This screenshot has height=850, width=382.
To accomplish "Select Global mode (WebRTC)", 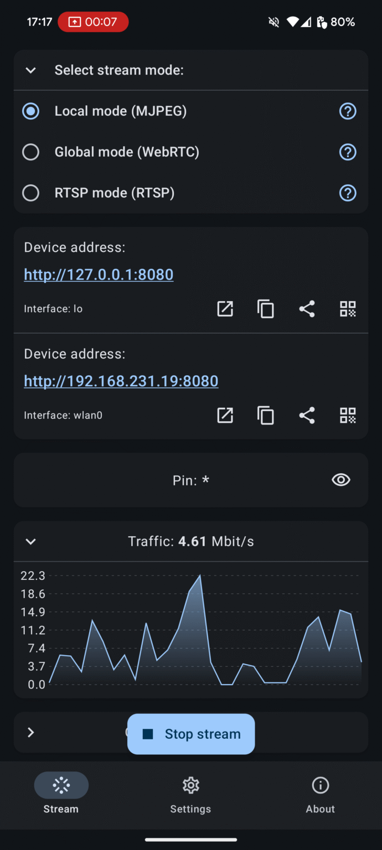I will (x=30, y=152).
